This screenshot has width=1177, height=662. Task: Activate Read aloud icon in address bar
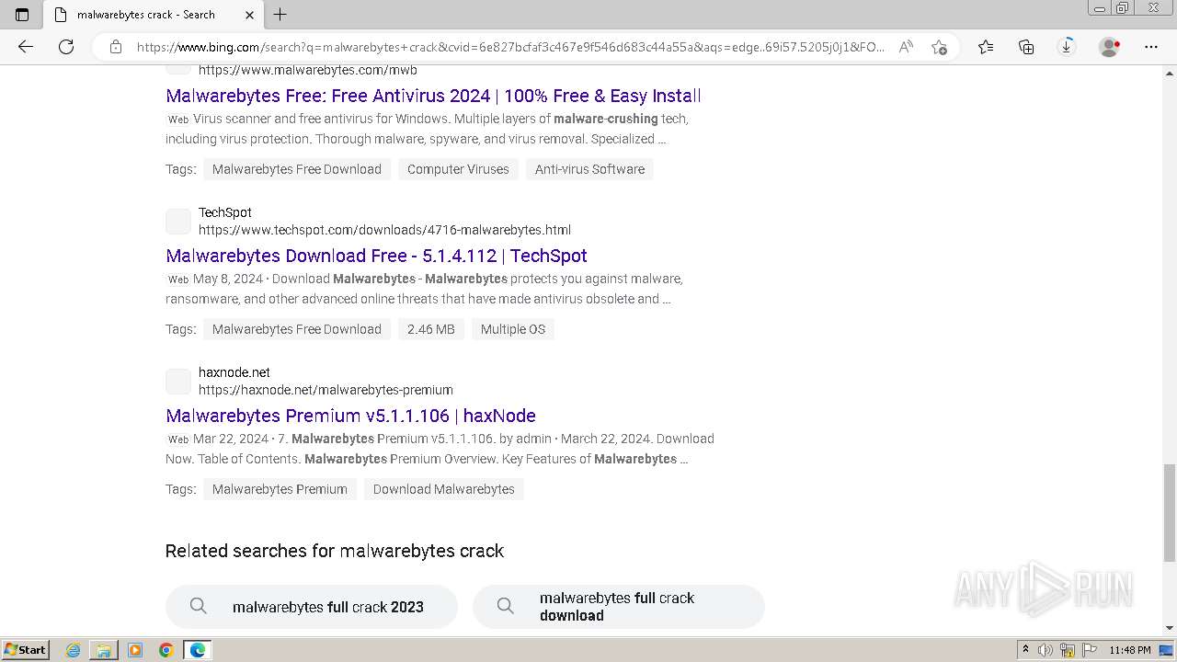[x=906, y=47]
